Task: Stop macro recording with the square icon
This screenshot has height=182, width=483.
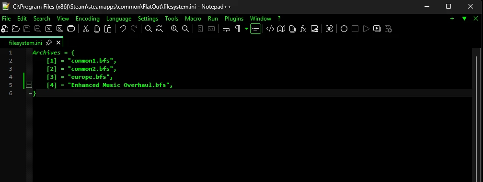Action: tap(355, 29)
